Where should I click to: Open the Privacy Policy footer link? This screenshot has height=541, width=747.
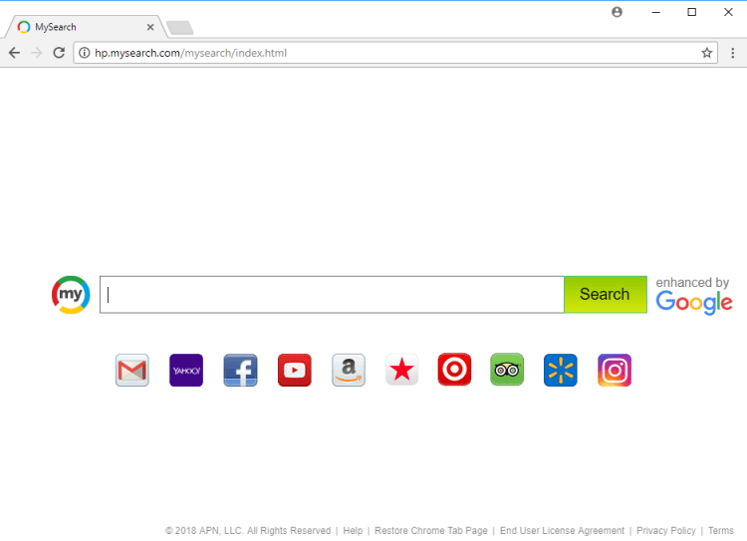coord(666,530)
